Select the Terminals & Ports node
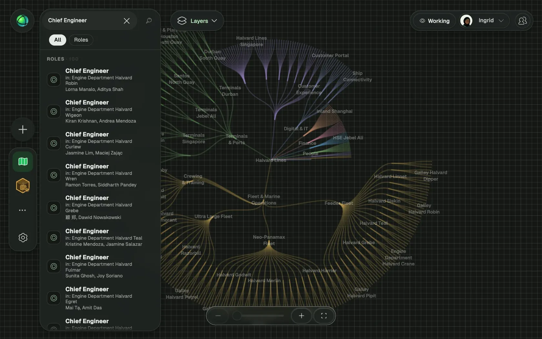 [x=236, y=139]
